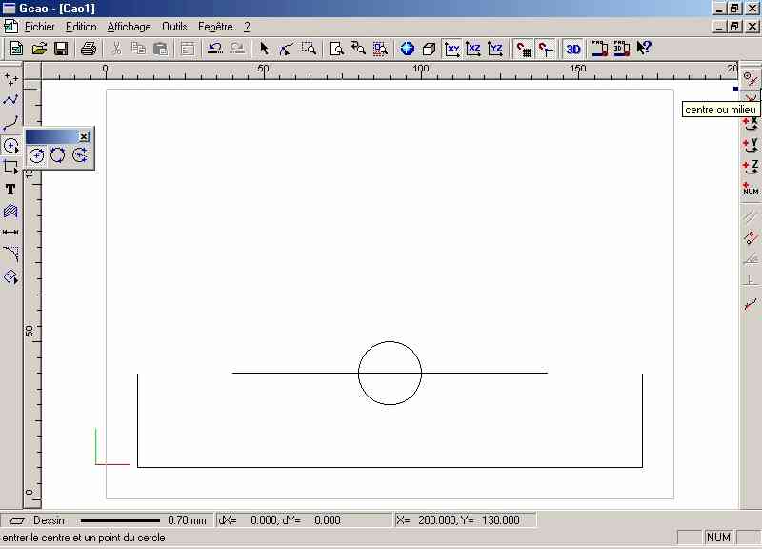
Task: Select the arrow pointer tool
Action: click(x=265, y=49)
